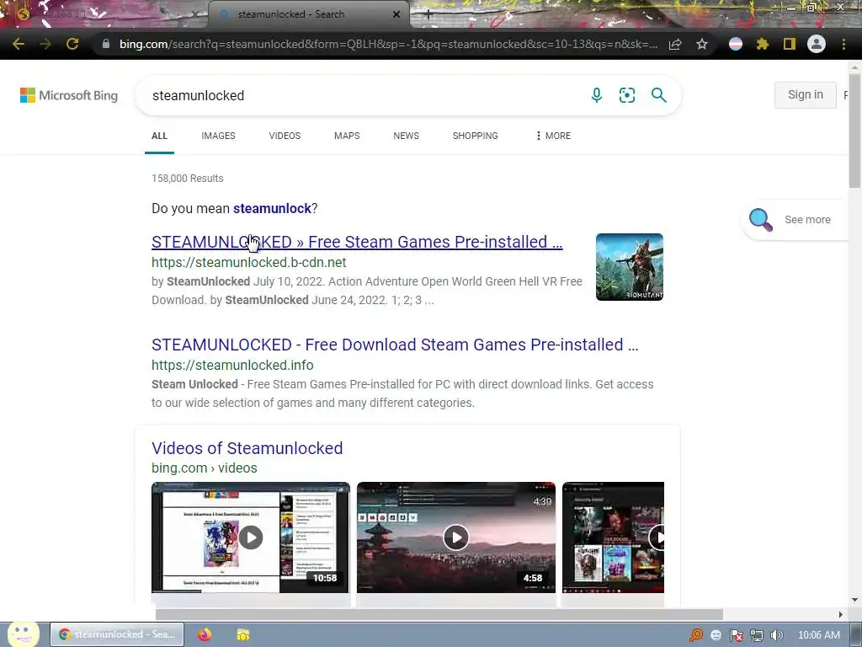This screenshot has height=647, width=862.
Task: Open the folder icon in taskbar
Action: (x=243, y=634)
